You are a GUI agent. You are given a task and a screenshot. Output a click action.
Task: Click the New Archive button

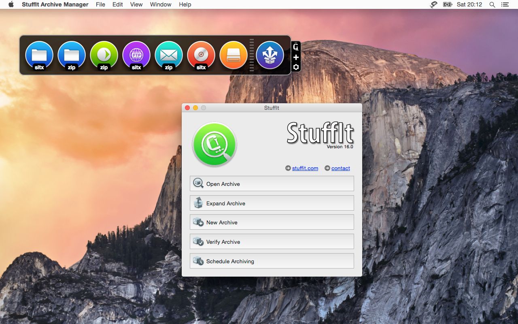(x=272, y=222)
